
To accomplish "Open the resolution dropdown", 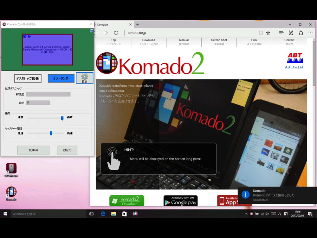I will pos(48,94).
